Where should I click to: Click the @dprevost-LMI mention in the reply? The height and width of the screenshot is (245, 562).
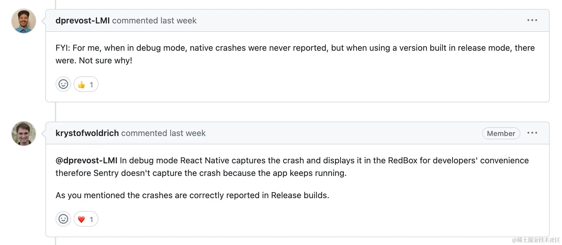pos(86,160)
